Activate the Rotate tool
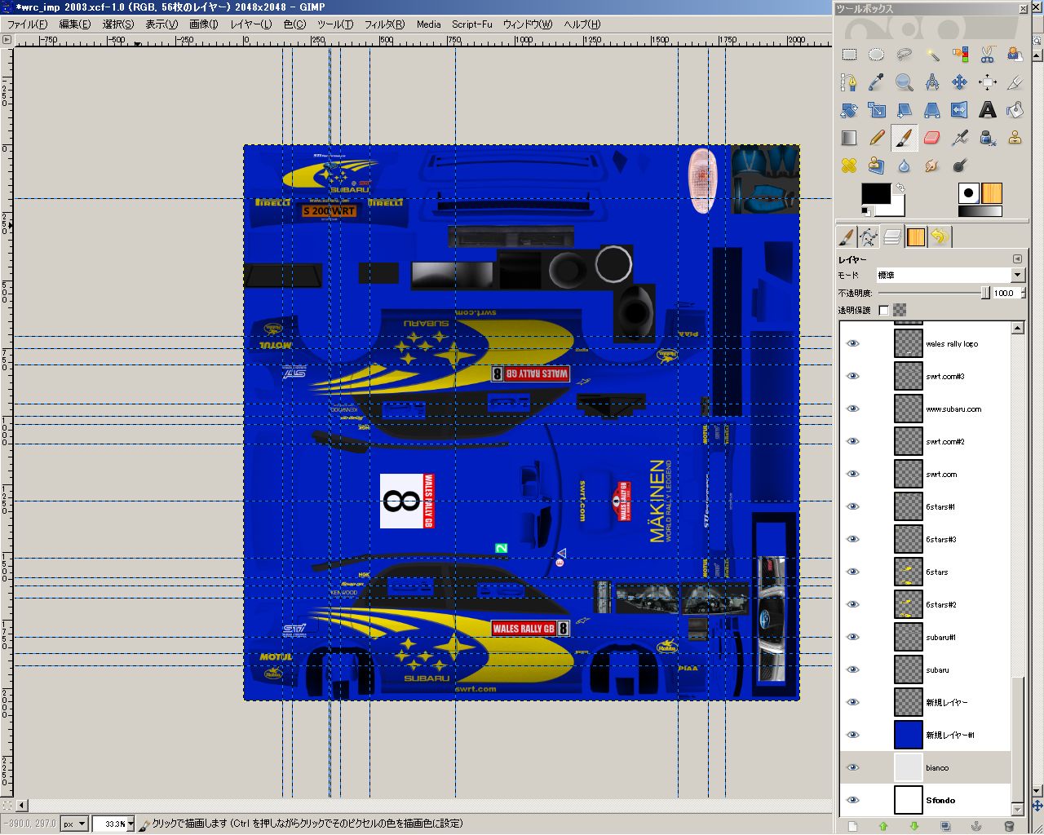 coord(848,110)
